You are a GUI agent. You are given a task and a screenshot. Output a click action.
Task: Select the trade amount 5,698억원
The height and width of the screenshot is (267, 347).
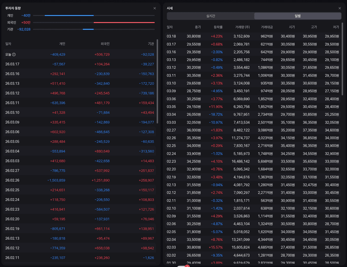pyautogui.click(x=265, y=161)
